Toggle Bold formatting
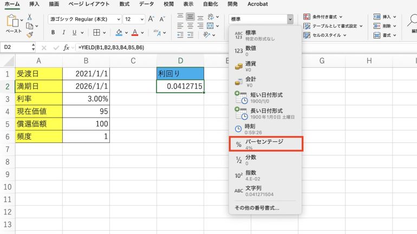The height and width of the screenshot is (234, 417). pos(53,32)
